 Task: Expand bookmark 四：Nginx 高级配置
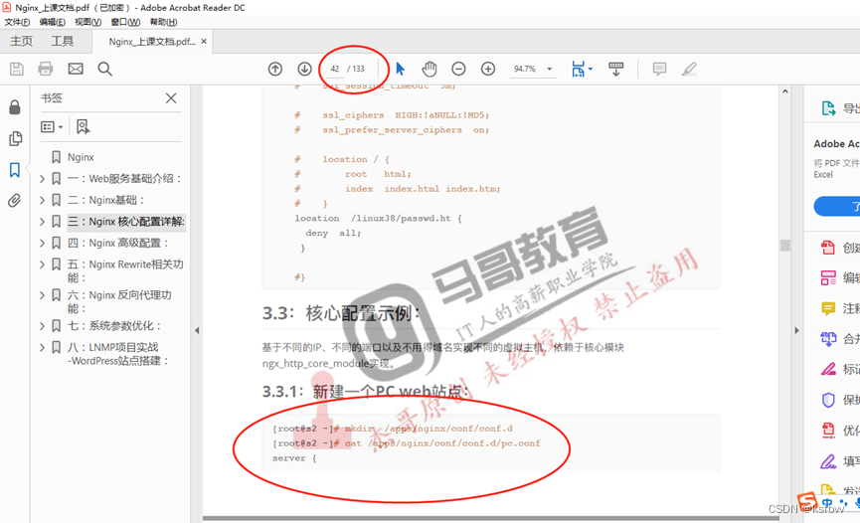pyautogui.click(x=42, y=244)
